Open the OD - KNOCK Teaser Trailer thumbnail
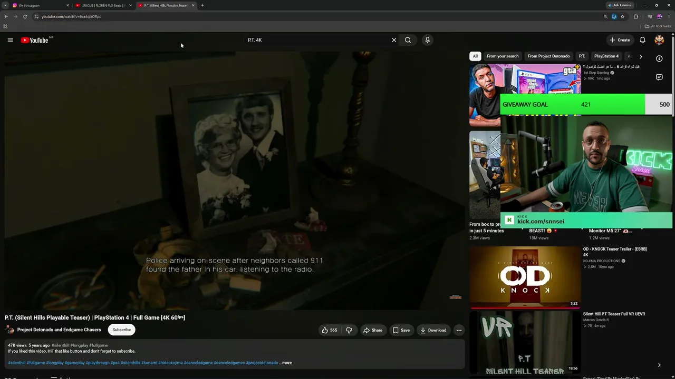Image resolution: width=675 pixels, height=379 pixels. [x=525, y=277]
